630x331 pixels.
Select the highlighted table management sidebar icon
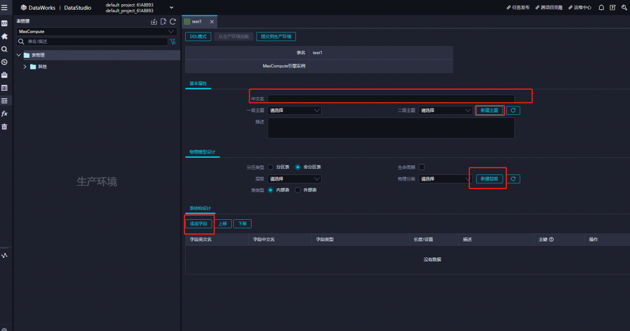point(4,101)
